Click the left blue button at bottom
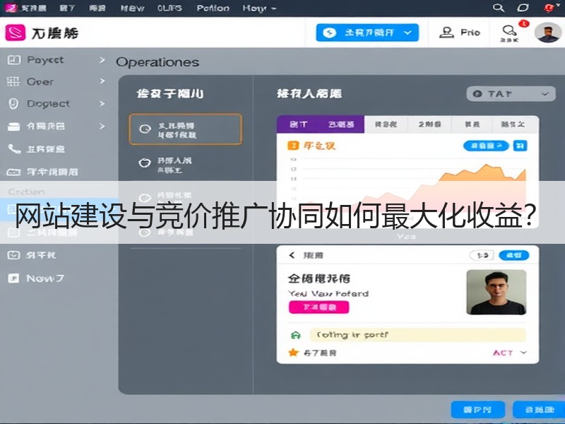565x424 pixels. (478, 410)
